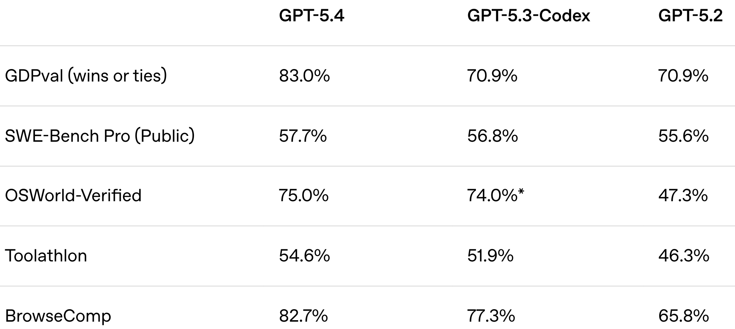Click the GPT-5.3-Codex column header
The image size is (735, 329).
point(529,16)
